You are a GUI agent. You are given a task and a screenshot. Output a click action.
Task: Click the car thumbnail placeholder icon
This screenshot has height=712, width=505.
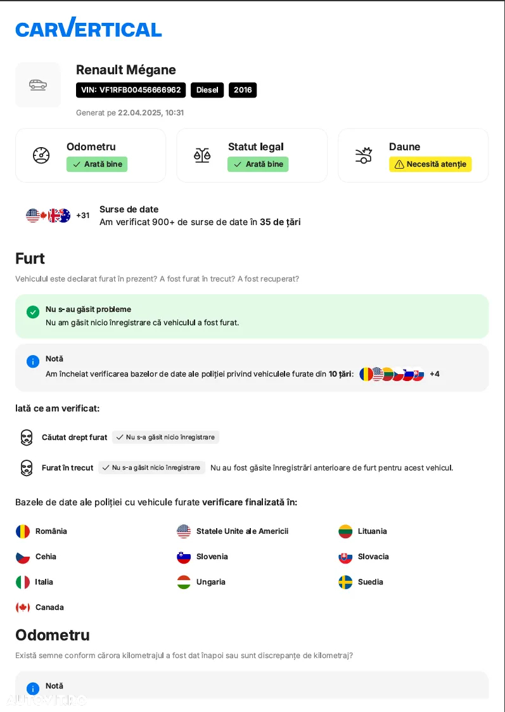(38, 85)
